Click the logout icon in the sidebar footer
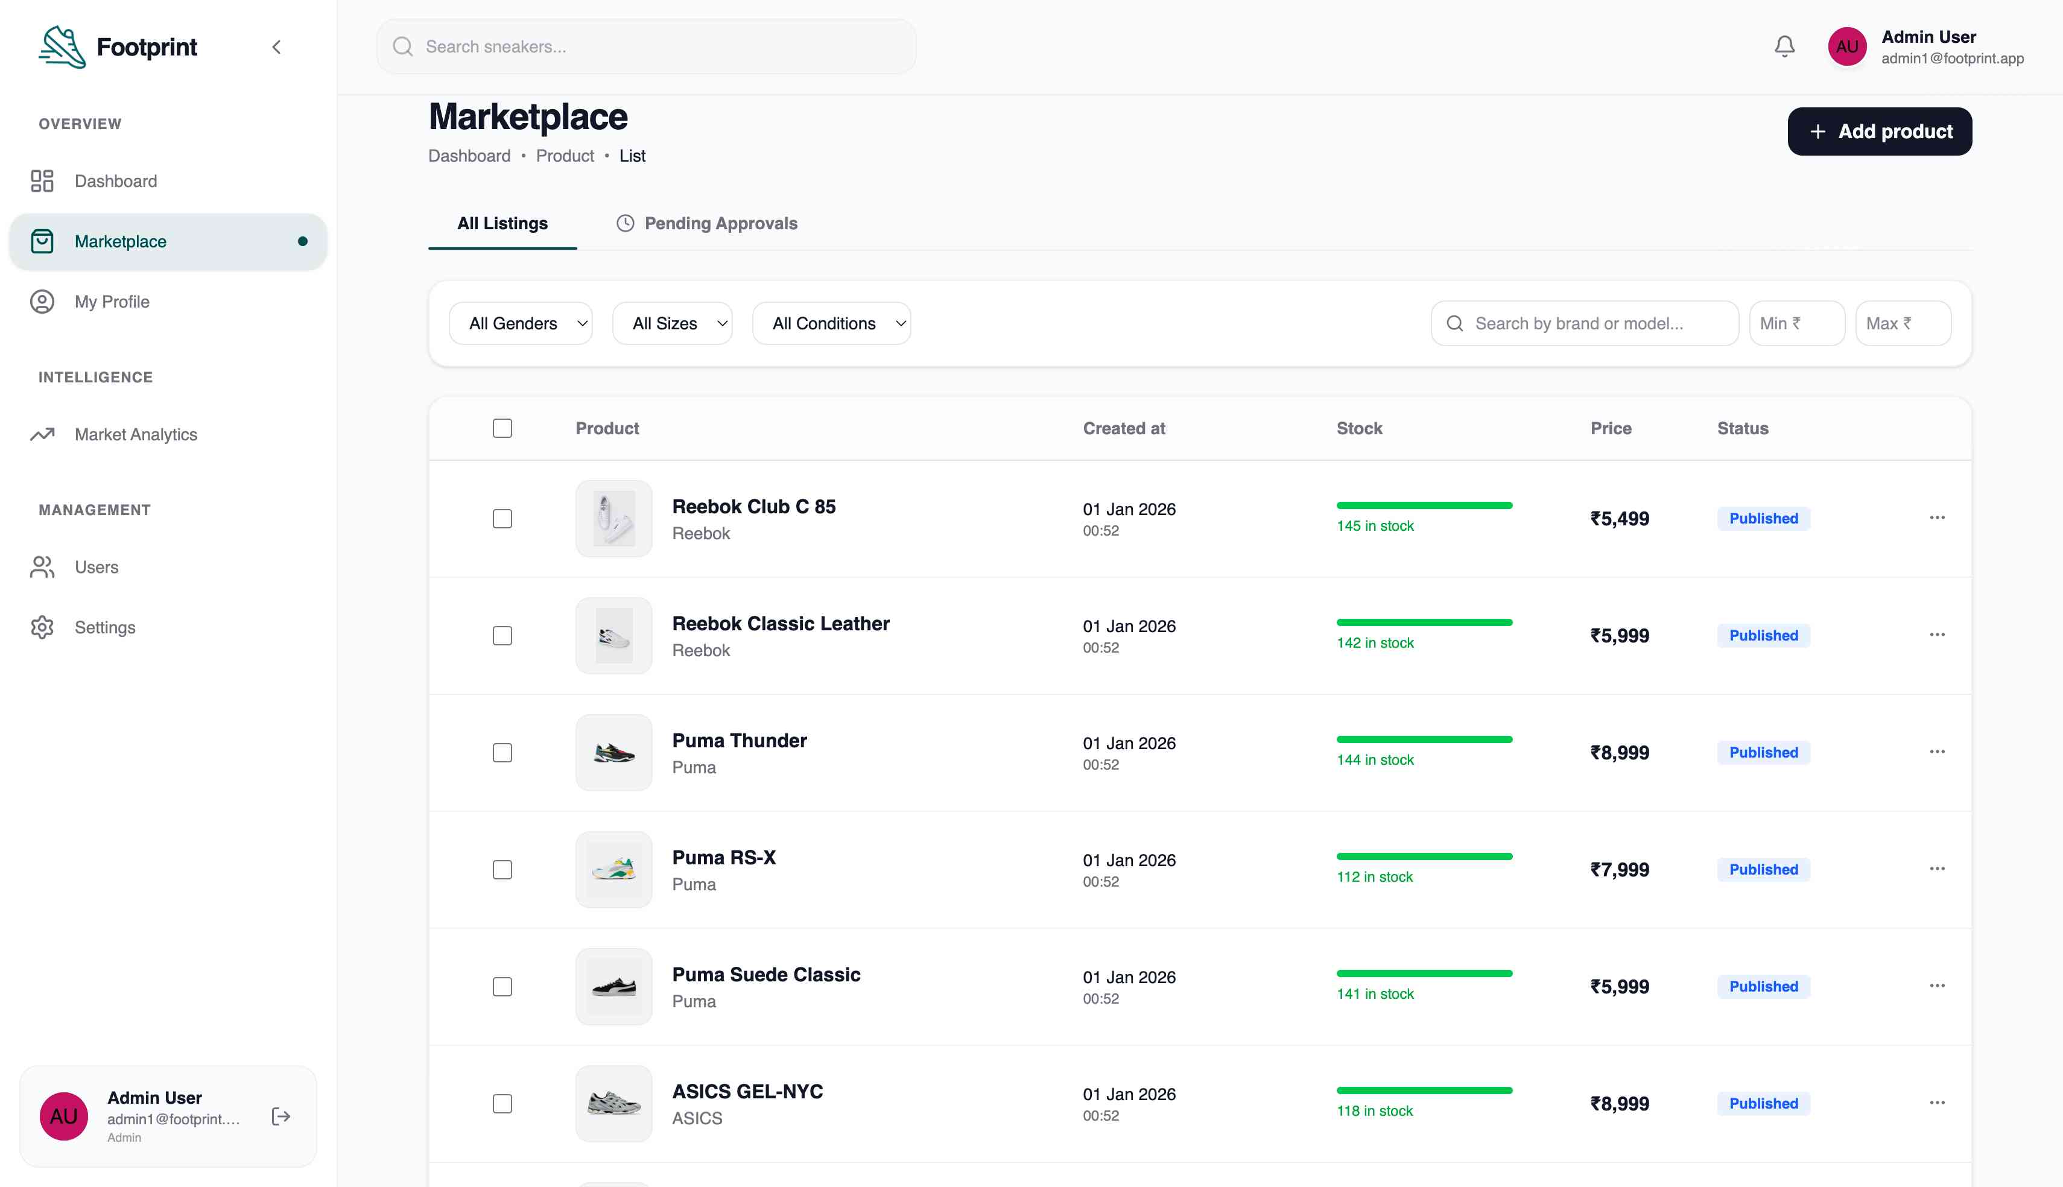 [280, 1116]
